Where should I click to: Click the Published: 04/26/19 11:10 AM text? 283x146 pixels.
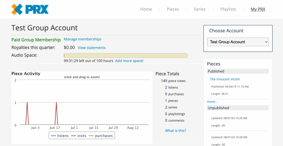click(x=230, y=87)
